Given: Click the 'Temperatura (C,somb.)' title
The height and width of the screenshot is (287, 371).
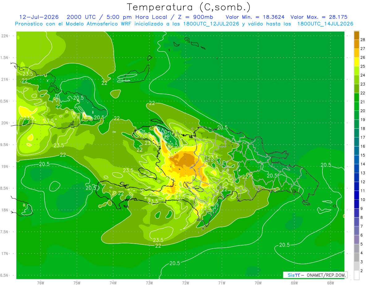Looking at the screenshot, I should (189, 7).
